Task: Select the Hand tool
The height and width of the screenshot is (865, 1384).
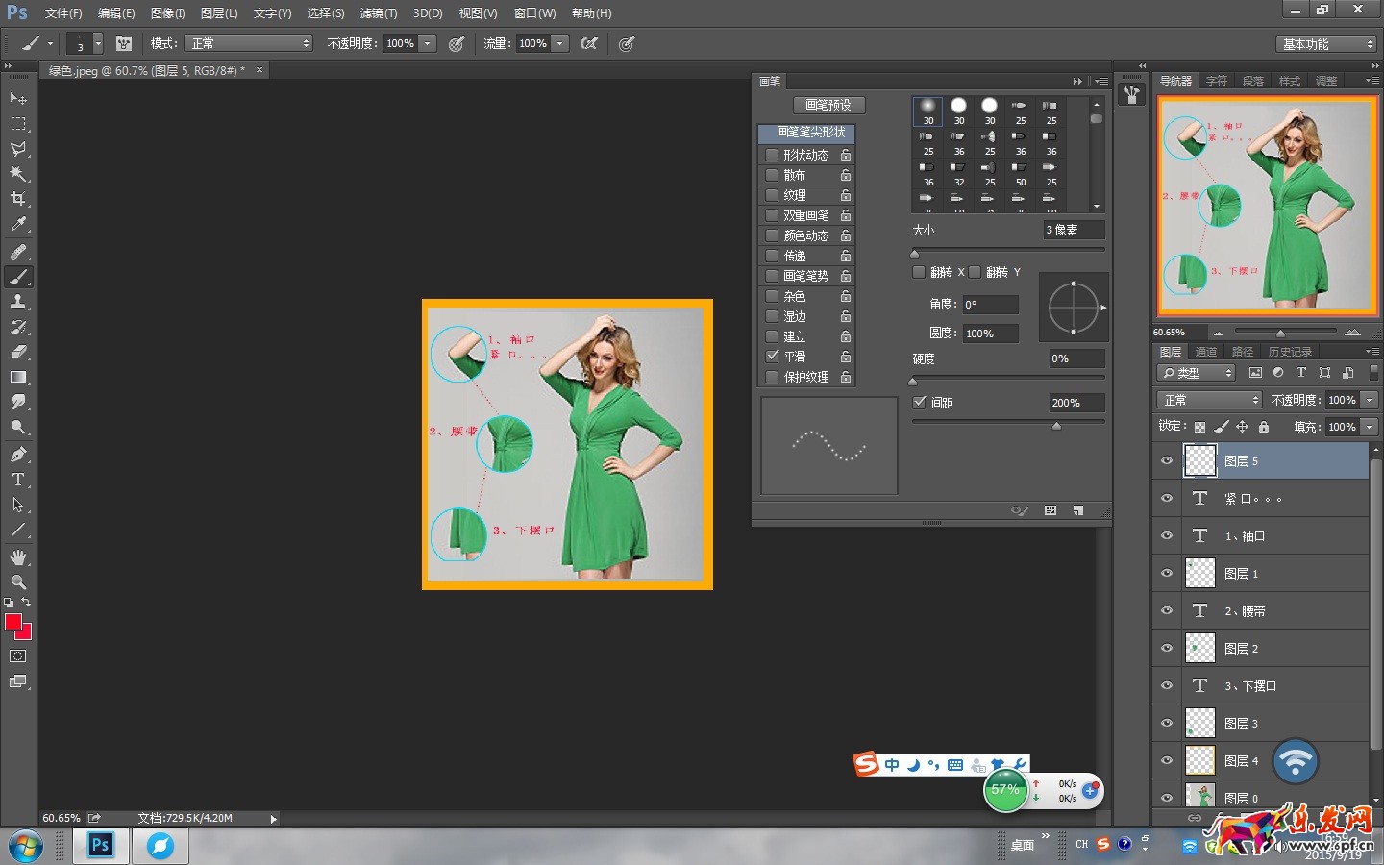Action: tap(18, 557)
